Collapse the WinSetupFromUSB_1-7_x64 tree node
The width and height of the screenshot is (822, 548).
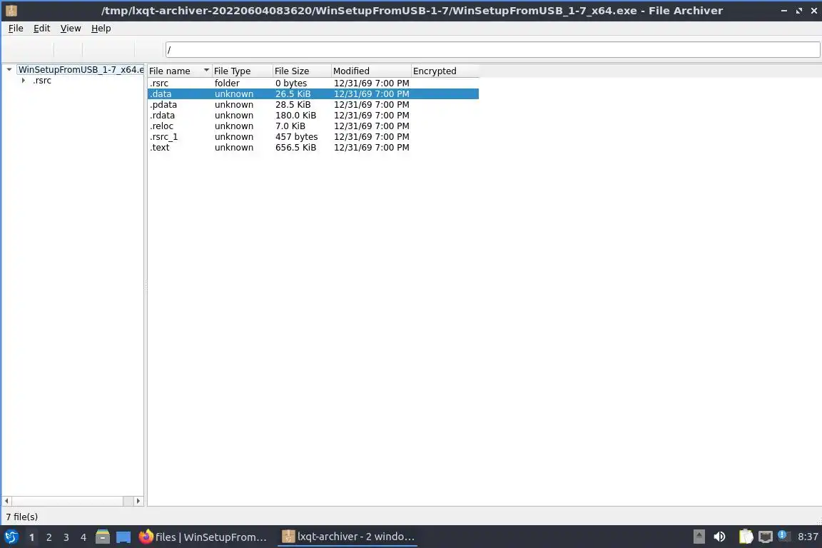(9, 69)
